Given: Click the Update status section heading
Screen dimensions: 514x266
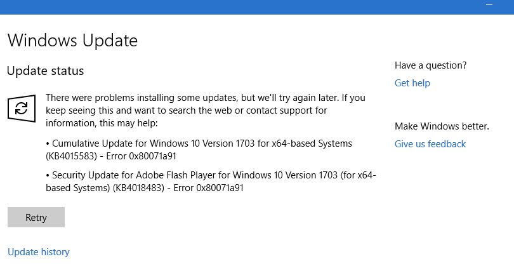Looking at the screenshot, I should (x=45, y=71).
